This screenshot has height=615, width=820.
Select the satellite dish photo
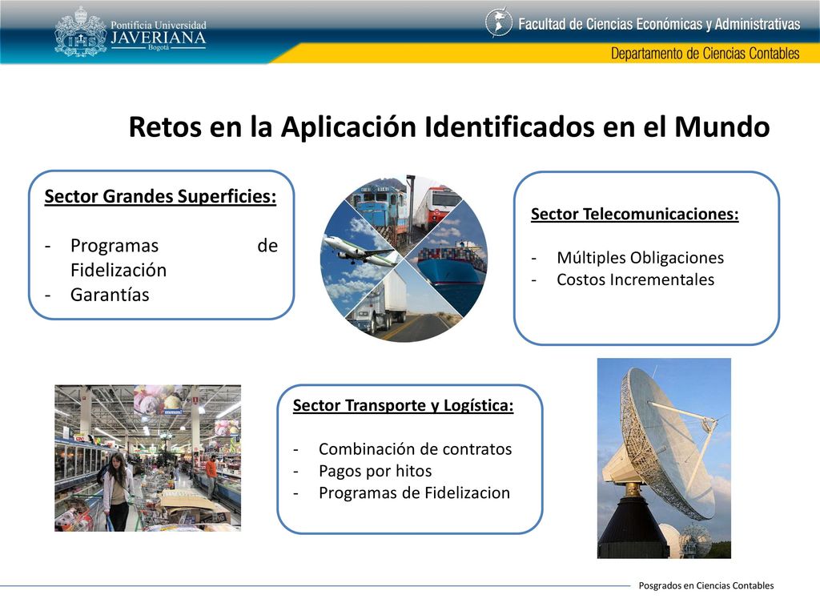664,458
